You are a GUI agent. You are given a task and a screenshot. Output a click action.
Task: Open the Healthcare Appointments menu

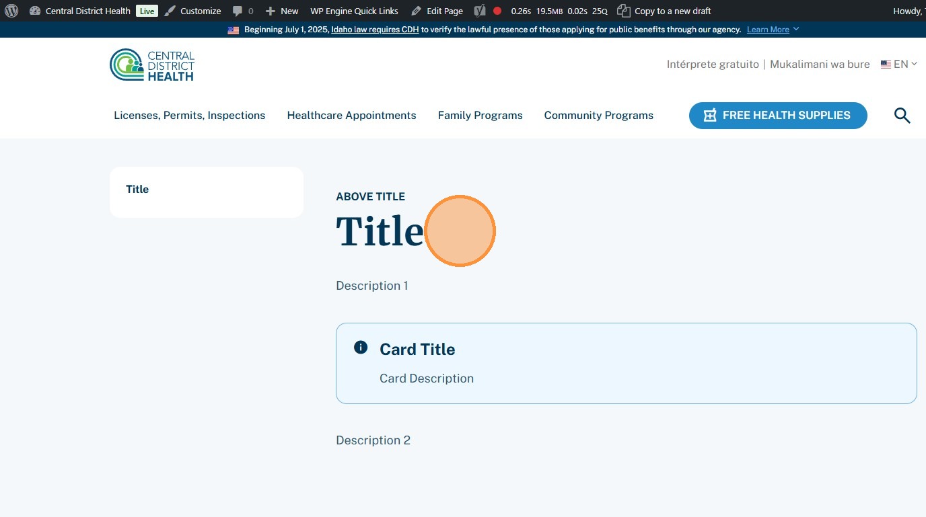click(x=351, y=116)
